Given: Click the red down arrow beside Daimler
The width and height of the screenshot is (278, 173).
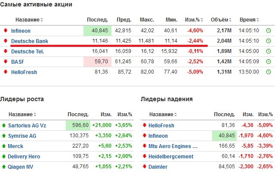Looking at the screenshot, I should point(145,167).
